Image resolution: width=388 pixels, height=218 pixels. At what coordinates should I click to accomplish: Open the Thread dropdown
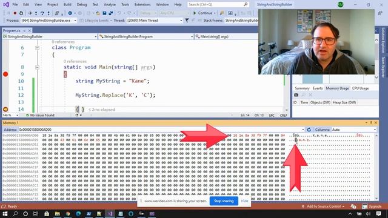(181, 21)
